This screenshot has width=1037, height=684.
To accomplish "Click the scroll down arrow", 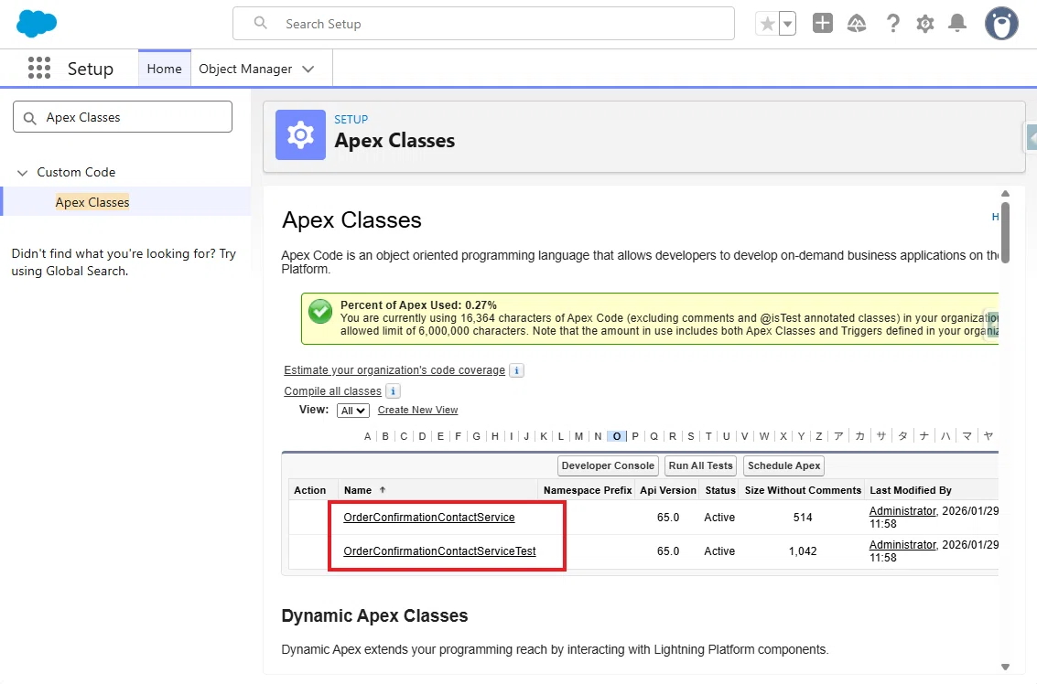I will (1005, 667).
